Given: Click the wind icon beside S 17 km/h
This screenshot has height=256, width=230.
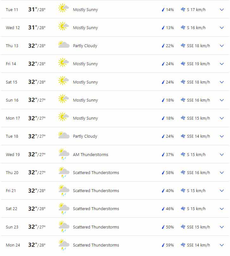Looking at the screenshot, I should (183, 9).
